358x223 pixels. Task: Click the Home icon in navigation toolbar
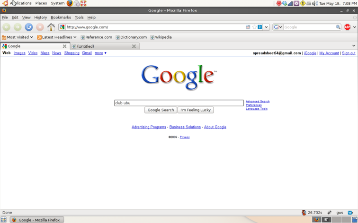(51, 27)
